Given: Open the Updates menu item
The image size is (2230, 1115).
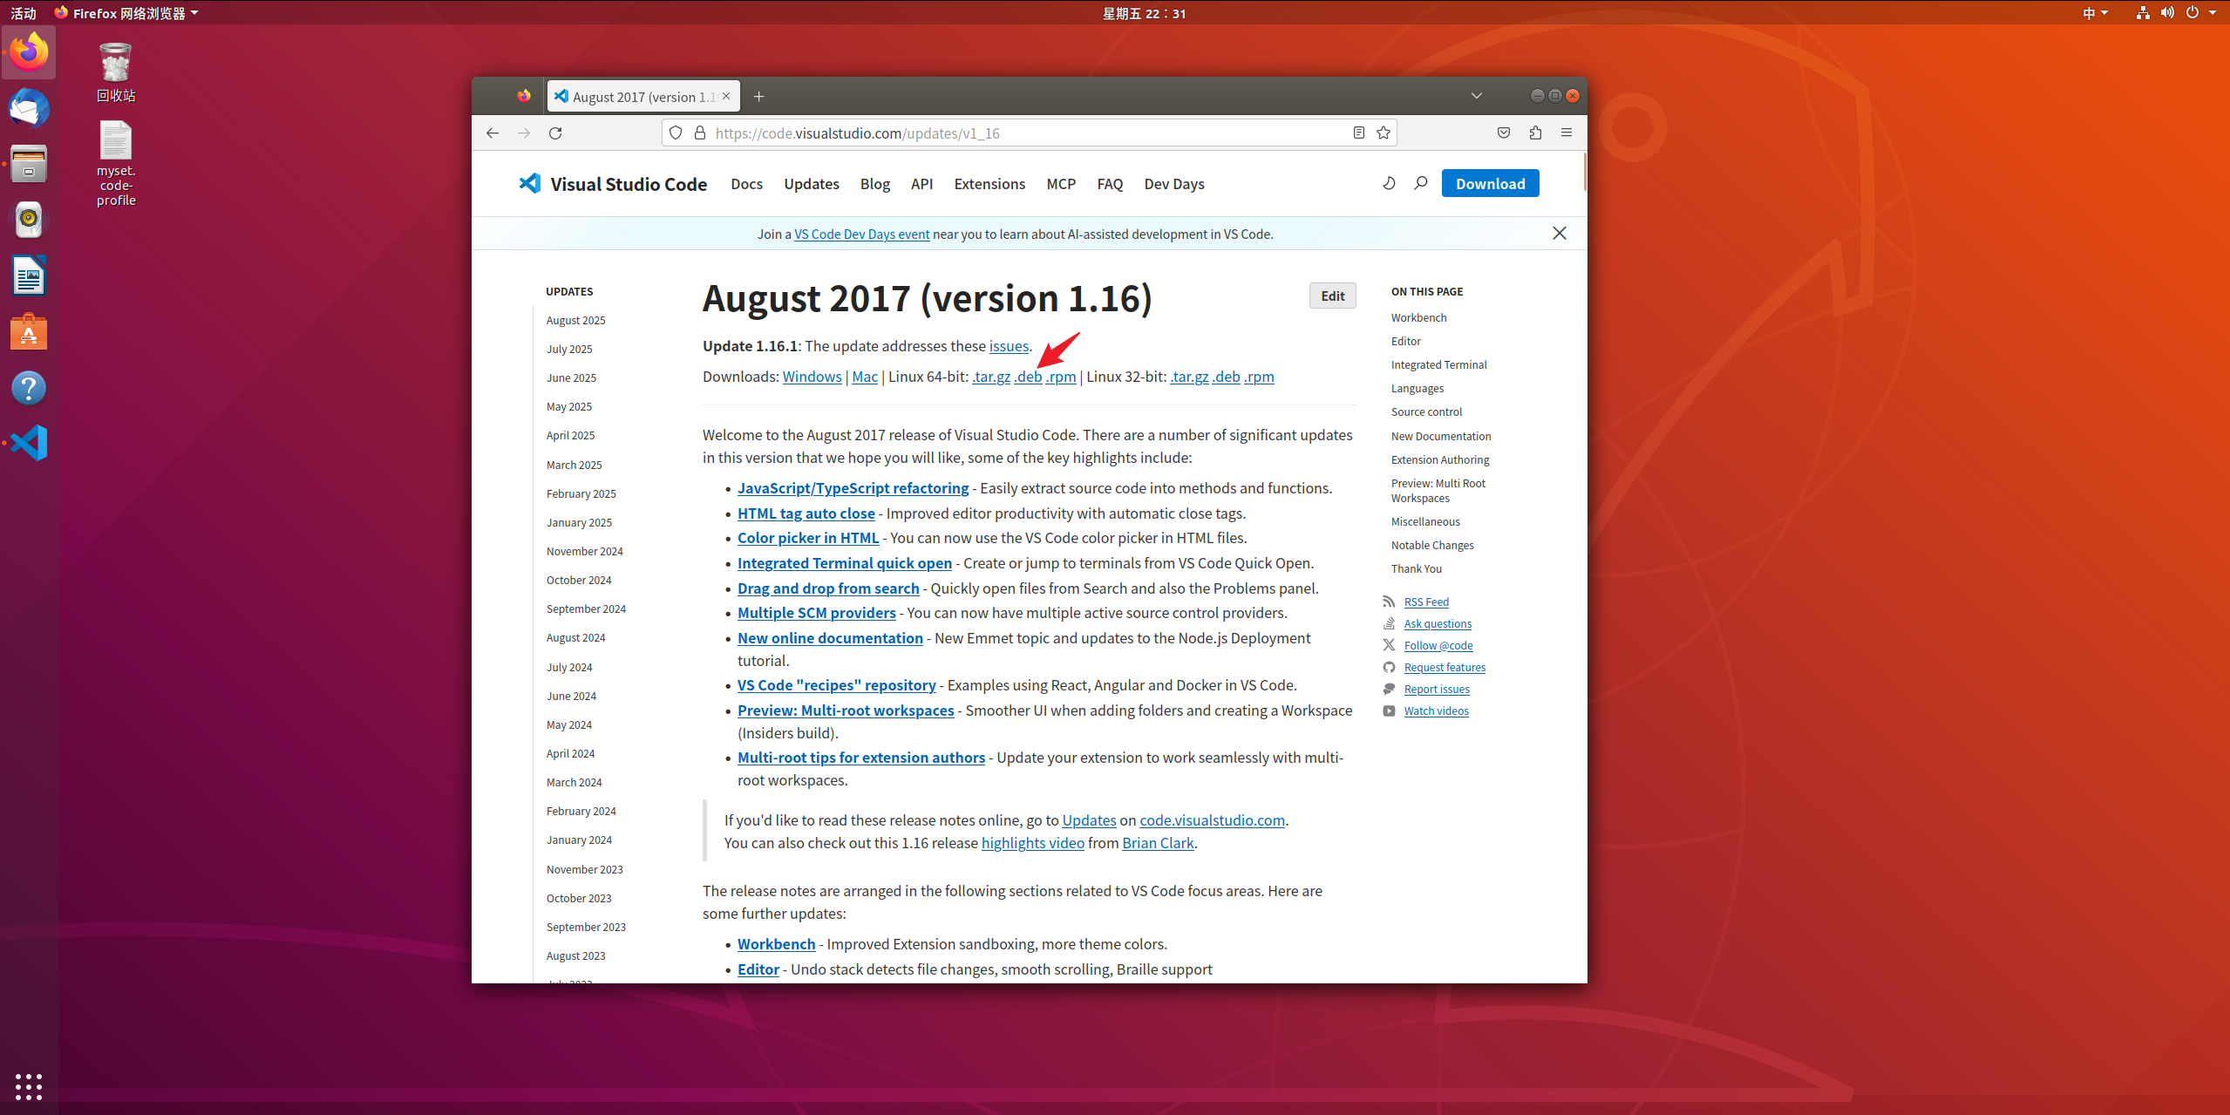Looking at the screenshot, I should [811, 184].
